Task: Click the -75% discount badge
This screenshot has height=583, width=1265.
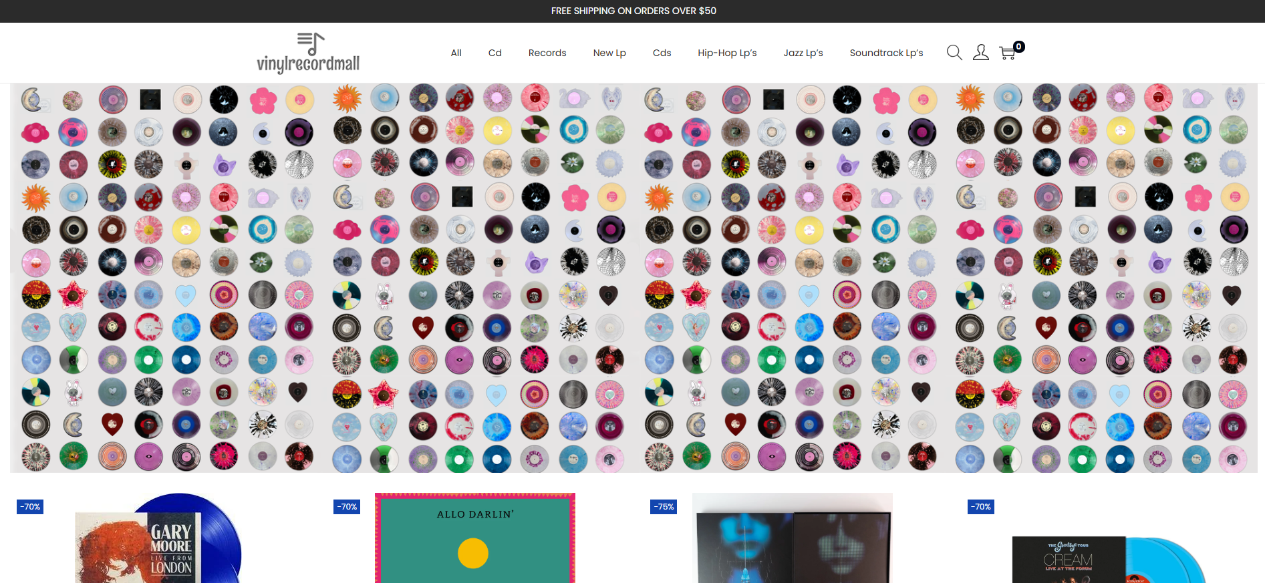Action: (664, 507)
